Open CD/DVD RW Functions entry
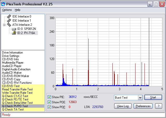The height and width of the screenshot is (118, 166). [x=17, y=83]
